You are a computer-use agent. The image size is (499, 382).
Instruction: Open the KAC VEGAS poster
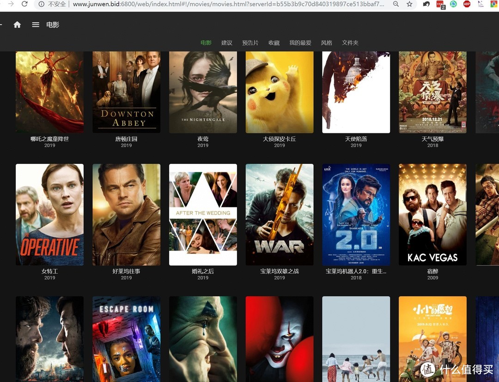433,215
